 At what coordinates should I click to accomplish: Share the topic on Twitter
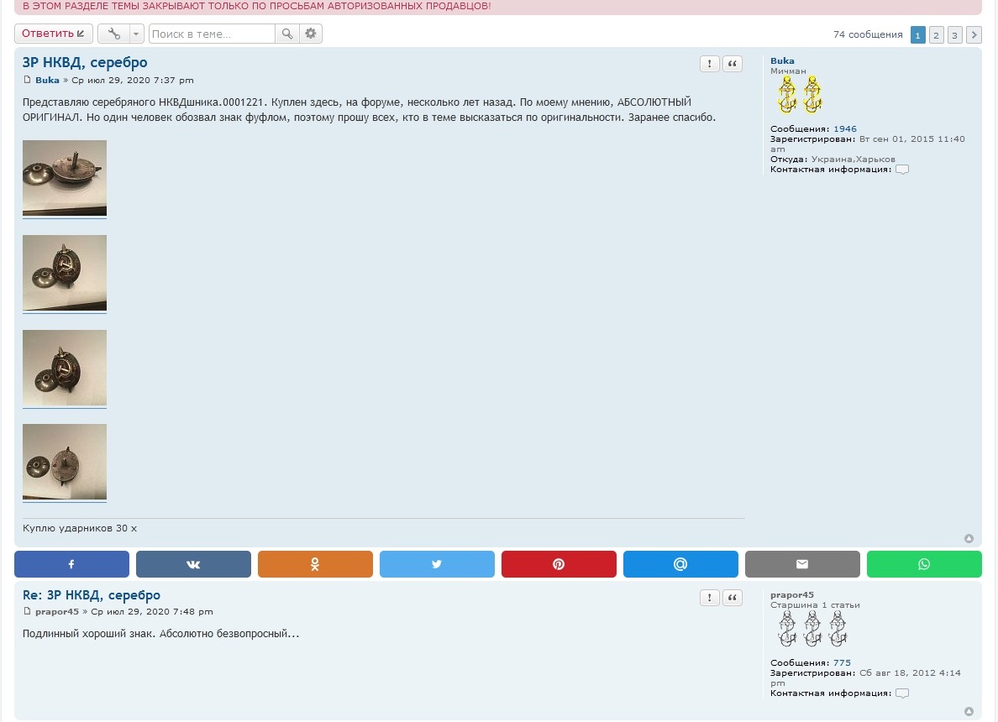437,564
